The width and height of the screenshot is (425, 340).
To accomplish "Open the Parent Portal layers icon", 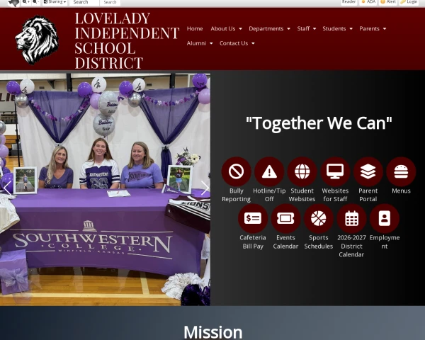I will point(368,171).
